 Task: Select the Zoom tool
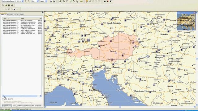64,1
